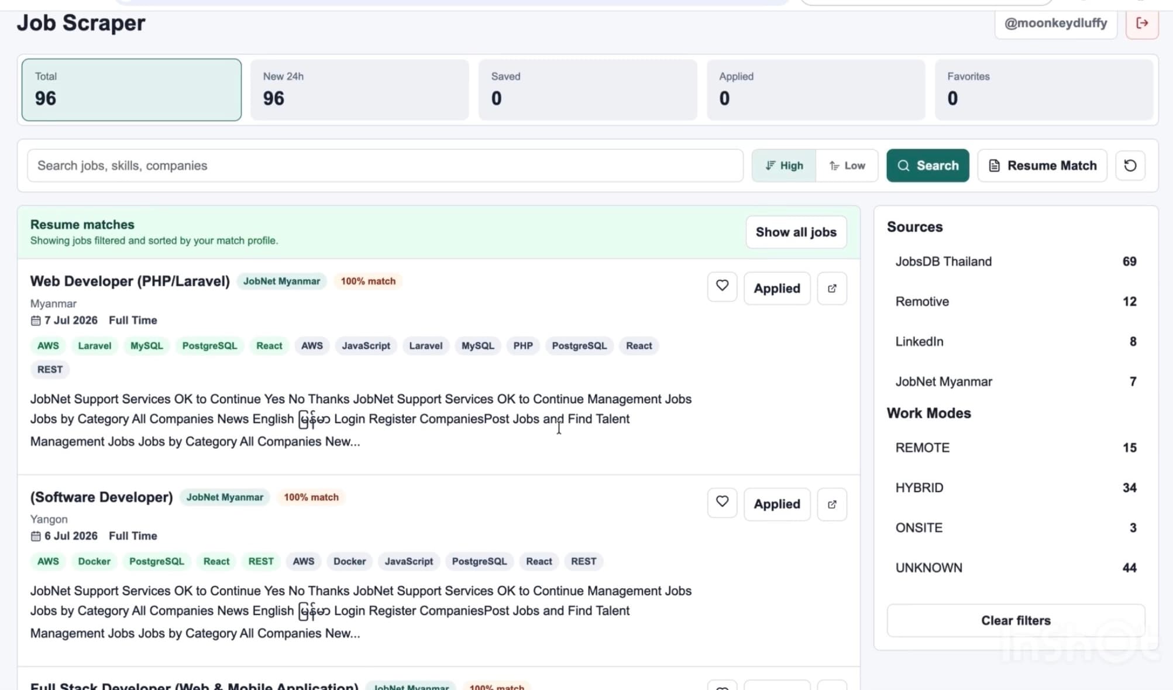Click the green Search button
Screen dimensions: 1173x690
click(x=928, y=166)
